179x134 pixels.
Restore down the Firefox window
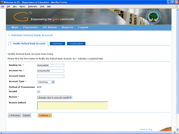[173, 2]
